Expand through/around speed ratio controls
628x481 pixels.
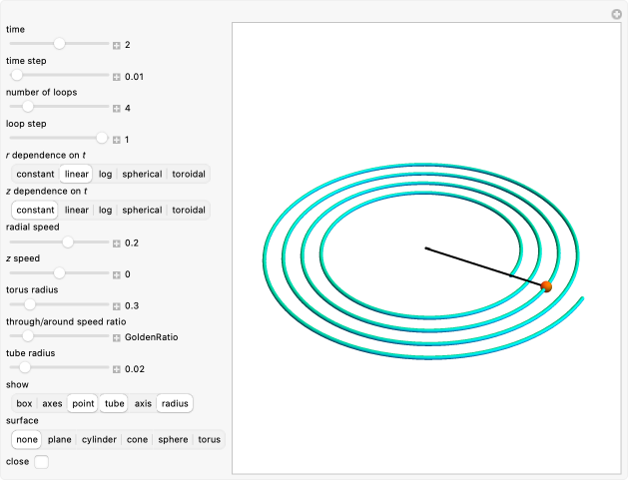(x=117, y=337)
